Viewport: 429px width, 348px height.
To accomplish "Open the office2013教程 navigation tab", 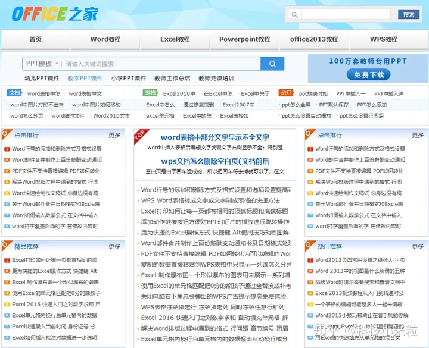I will [x=314, y=39].
